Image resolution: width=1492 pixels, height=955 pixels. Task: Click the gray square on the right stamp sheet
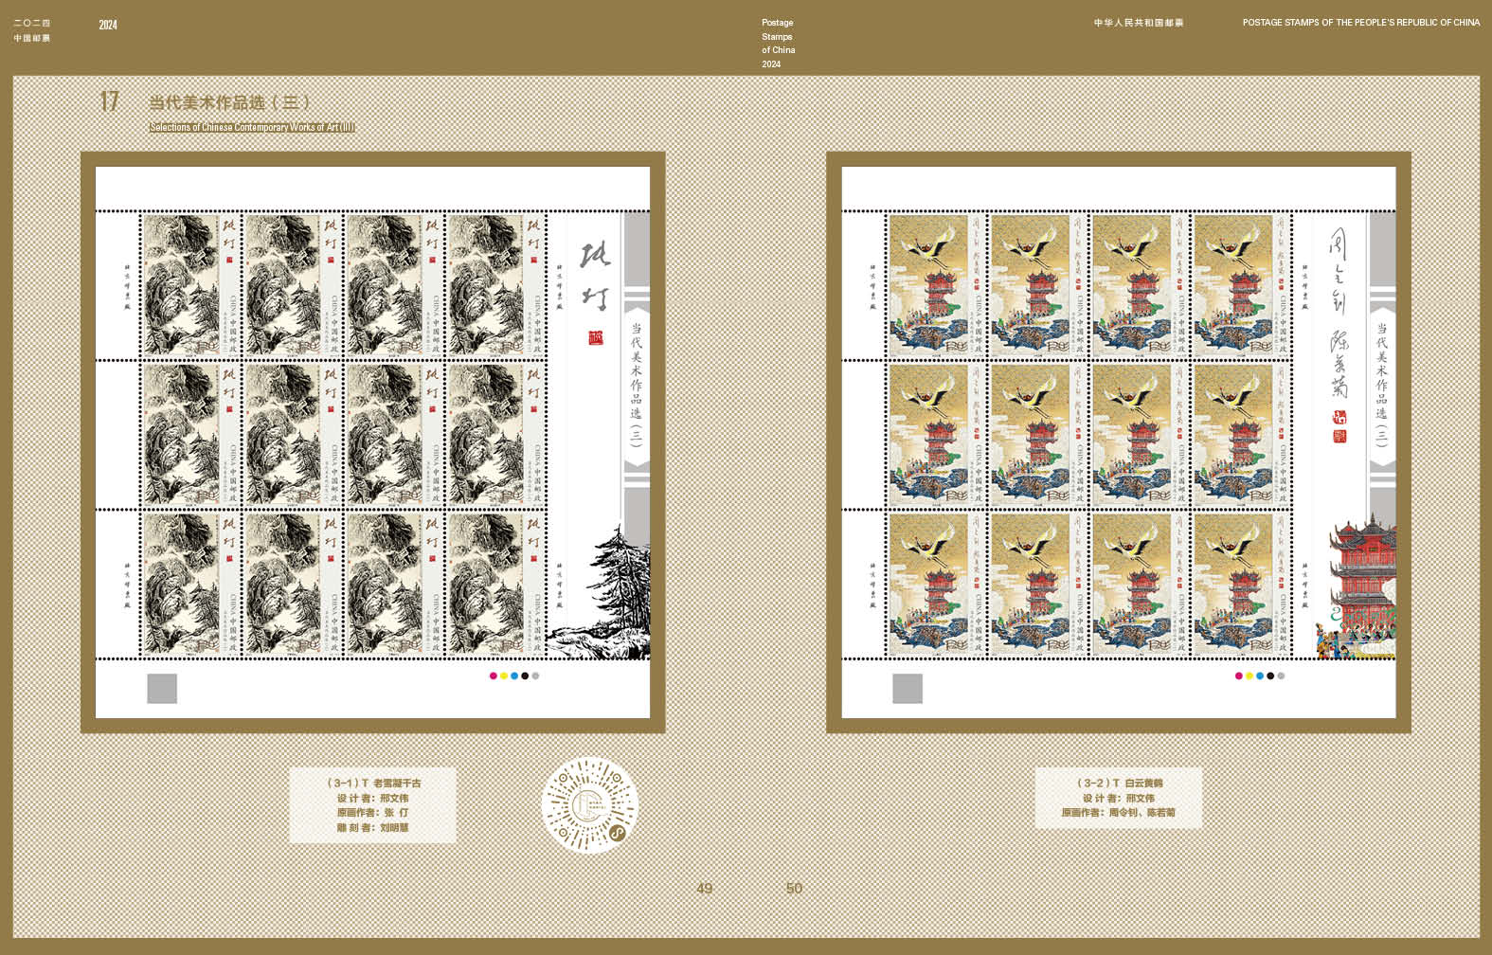point(908,689)
